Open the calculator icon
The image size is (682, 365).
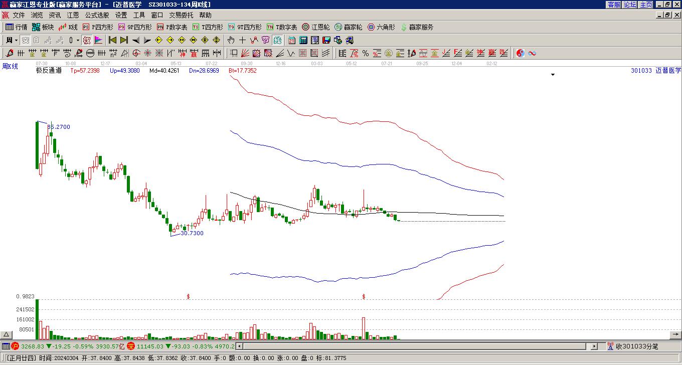303,40
